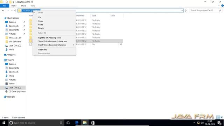The height and width of the screenshot is (126, 224).
Task: Choose Copy from context menu
Action: [x=41, y=21]
